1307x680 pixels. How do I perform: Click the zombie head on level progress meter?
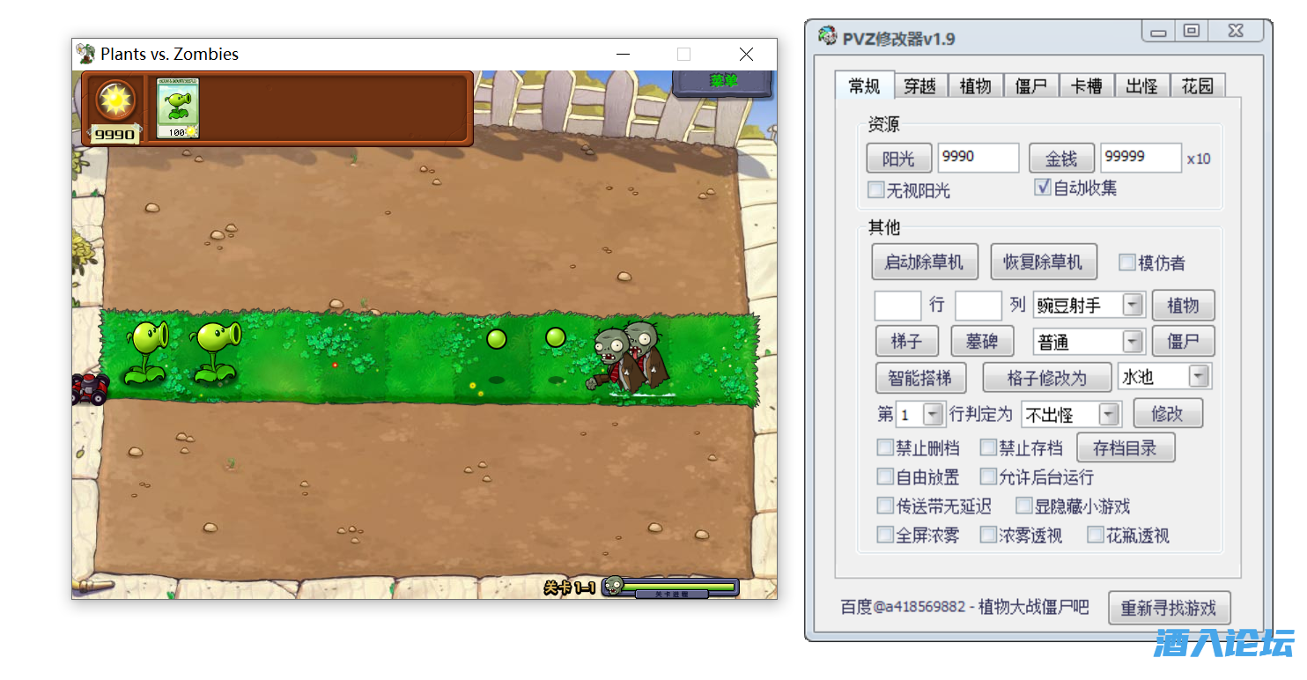coord(615,585)
